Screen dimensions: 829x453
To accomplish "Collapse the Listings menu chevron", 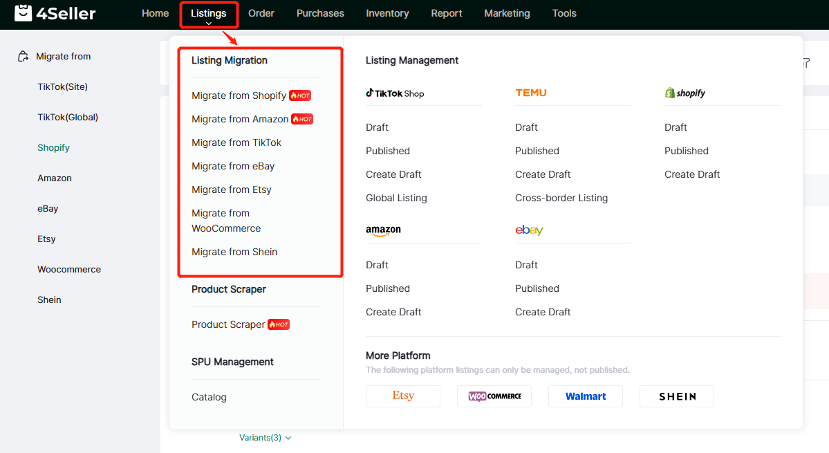I will pyautogui.click(x=209, y=24).
